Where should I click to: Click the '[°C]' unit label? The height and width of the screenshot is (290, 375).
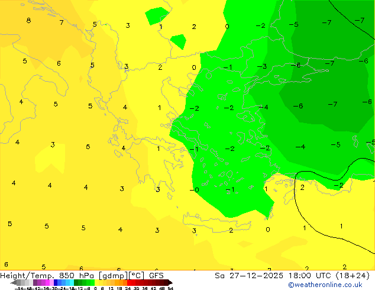[x=137, y=276]
